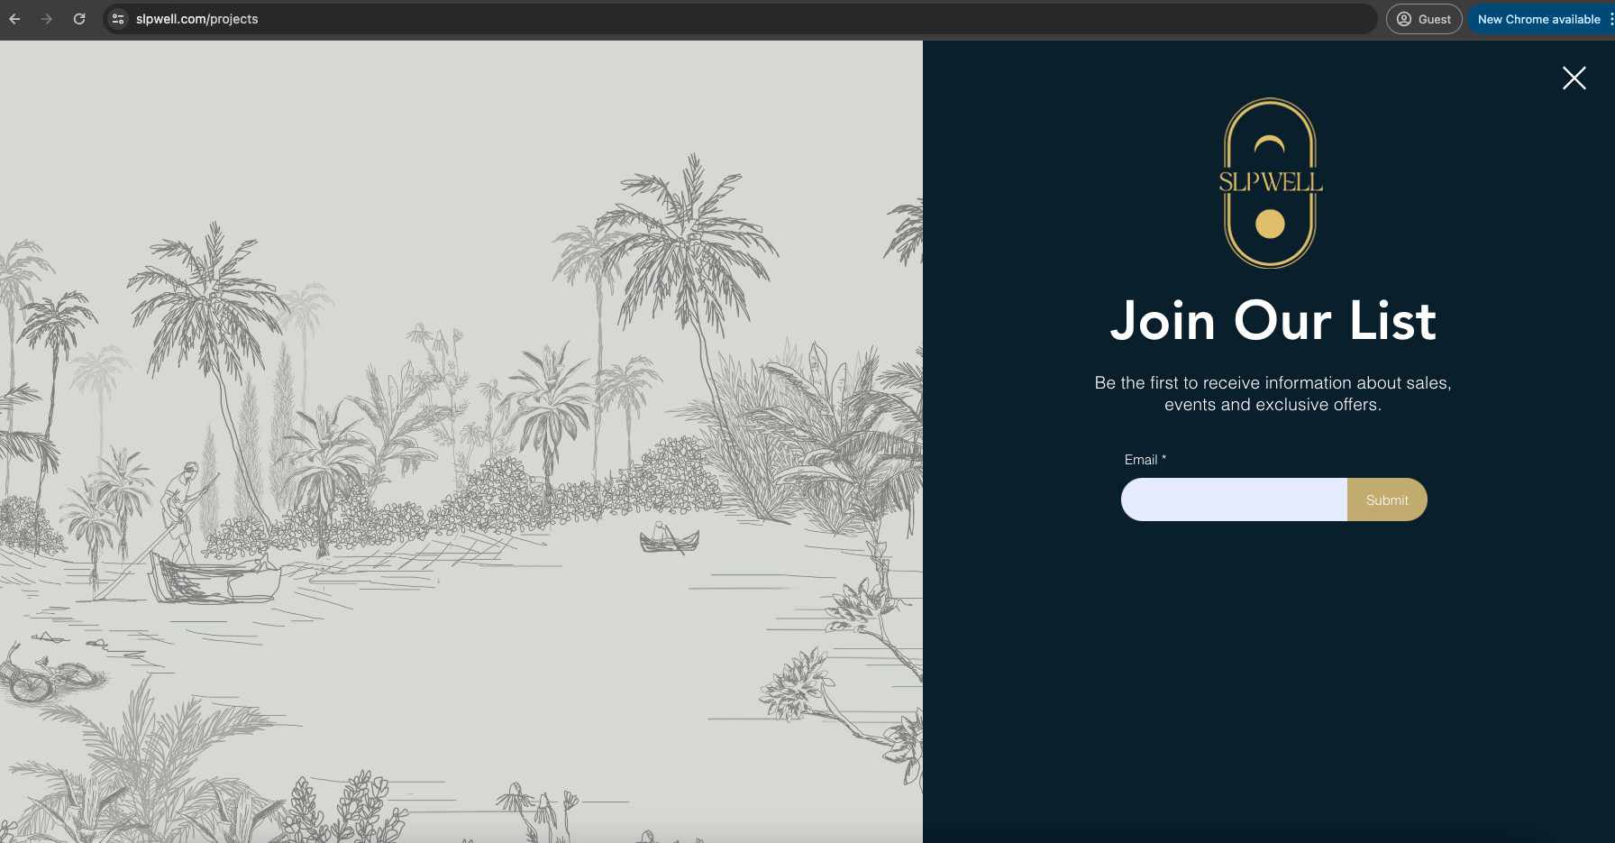Viewport: 1615px width, 843px height.
Task: Click the small rowboat on the water
Action: [669, 538]
